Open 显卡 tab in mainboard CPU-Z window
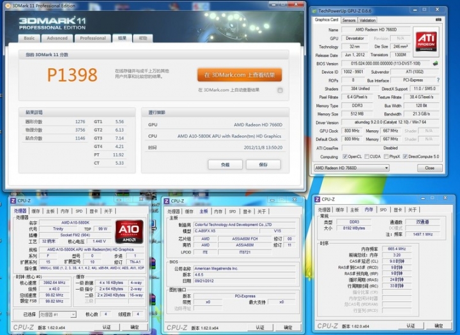Image resolution: width=460 pixels, height=335 pixels. pyautogui.click(x=247, y=211)
